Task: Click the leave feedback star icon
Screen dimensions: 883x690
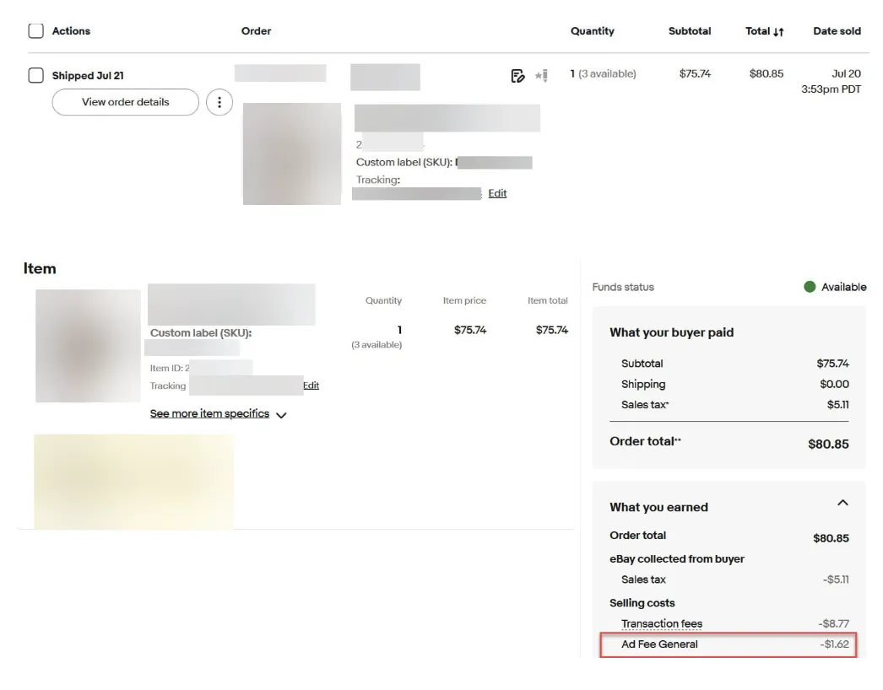Action: coord(541,75)
